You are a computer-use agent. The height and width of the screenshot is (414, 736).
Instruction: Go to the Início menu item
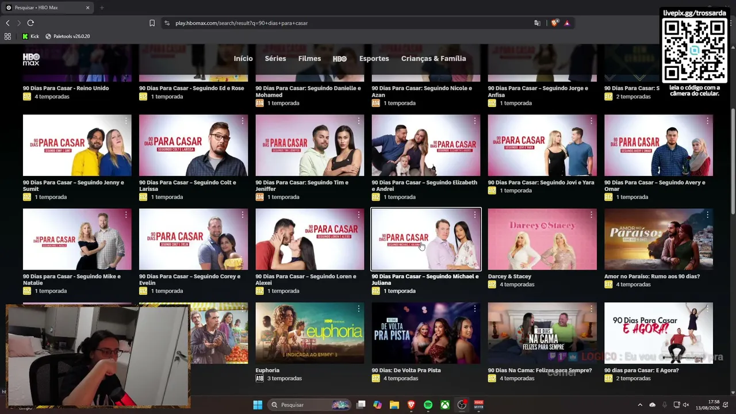coord(243,59)
